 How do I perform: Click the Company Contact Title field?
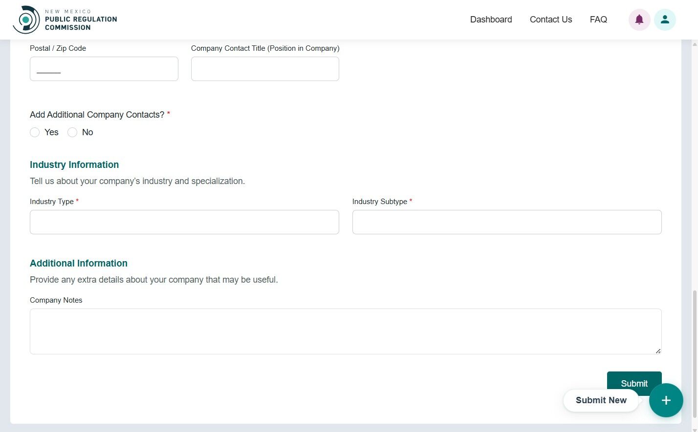(265, 68)
